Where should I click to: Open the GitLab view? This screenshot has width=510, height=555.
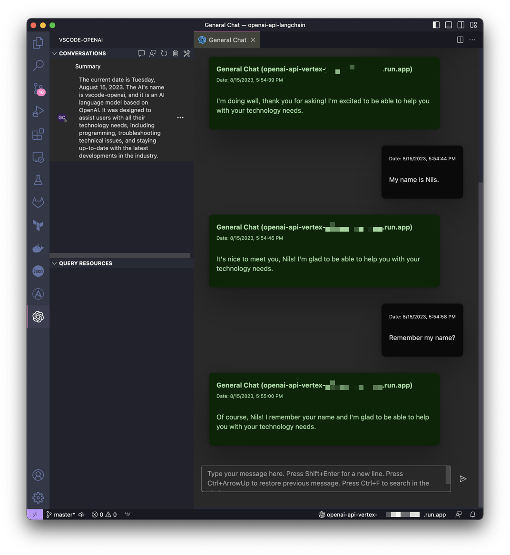point(38,203)
